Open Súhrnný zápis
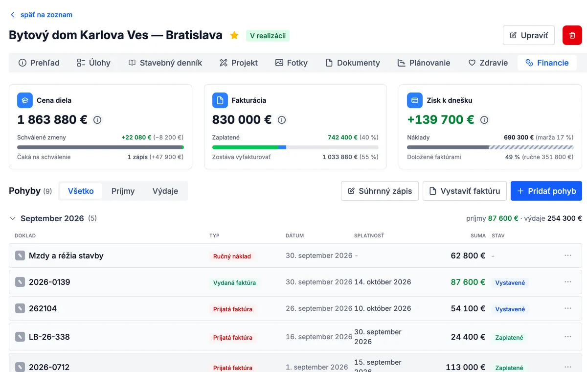Image resolution: width=587 pixels, height=372 pixels. [x=380, y=191]
